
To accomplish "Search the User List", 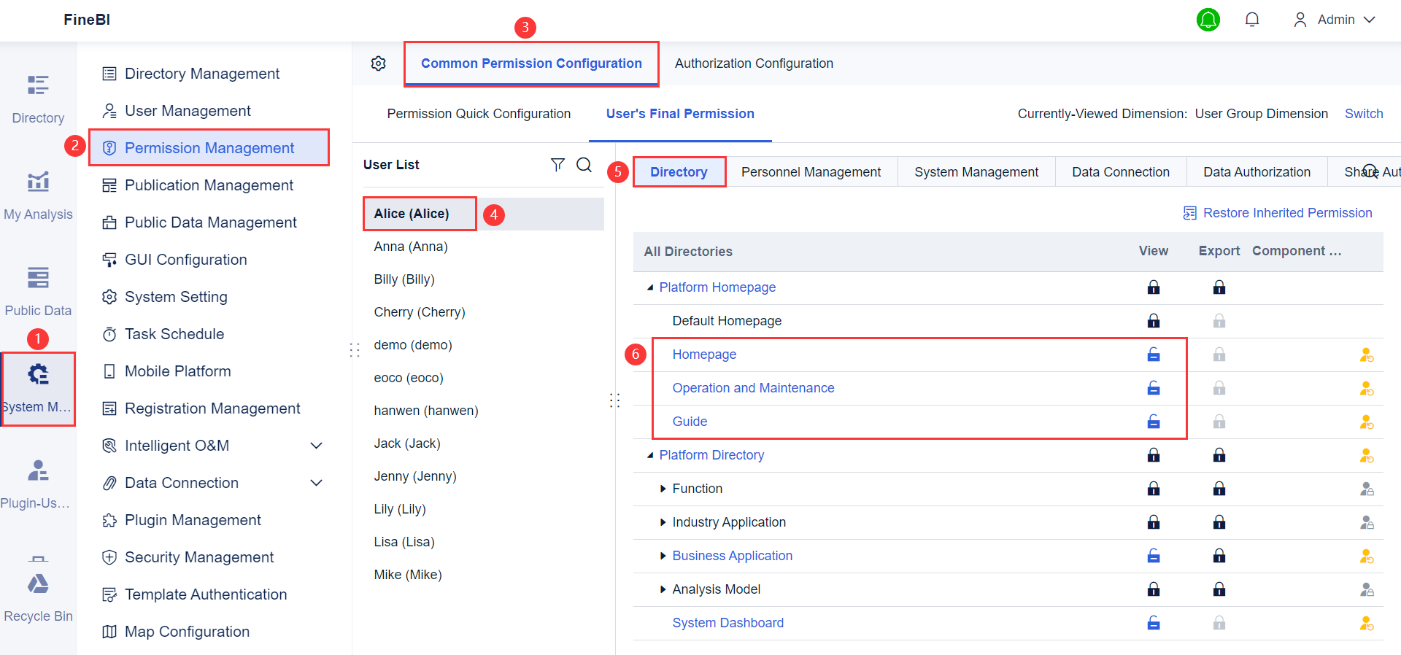I will tap(584, 165).
